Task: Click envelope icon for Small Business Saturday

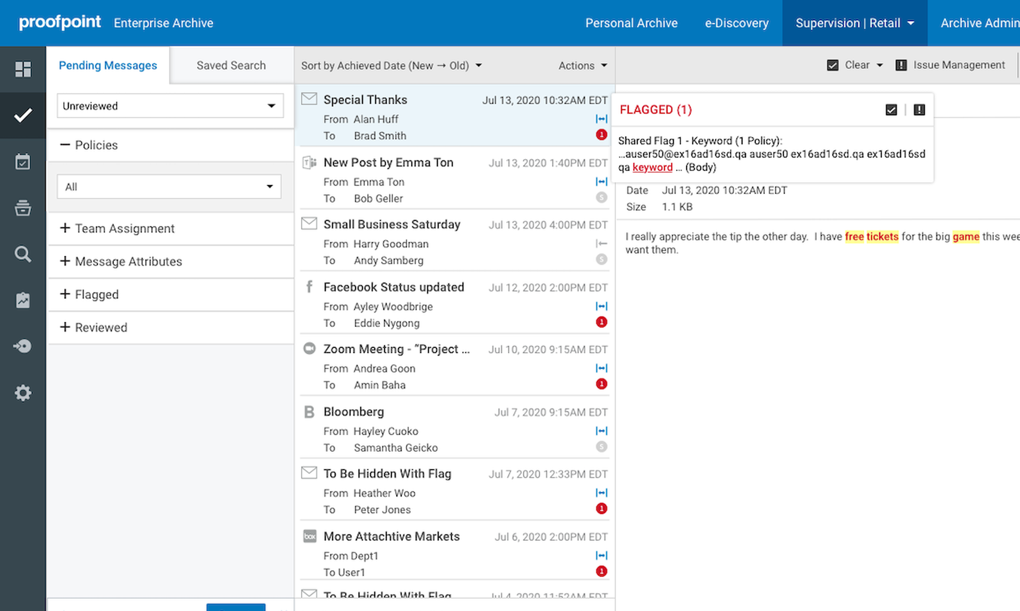Action: [x=309, y=223]
